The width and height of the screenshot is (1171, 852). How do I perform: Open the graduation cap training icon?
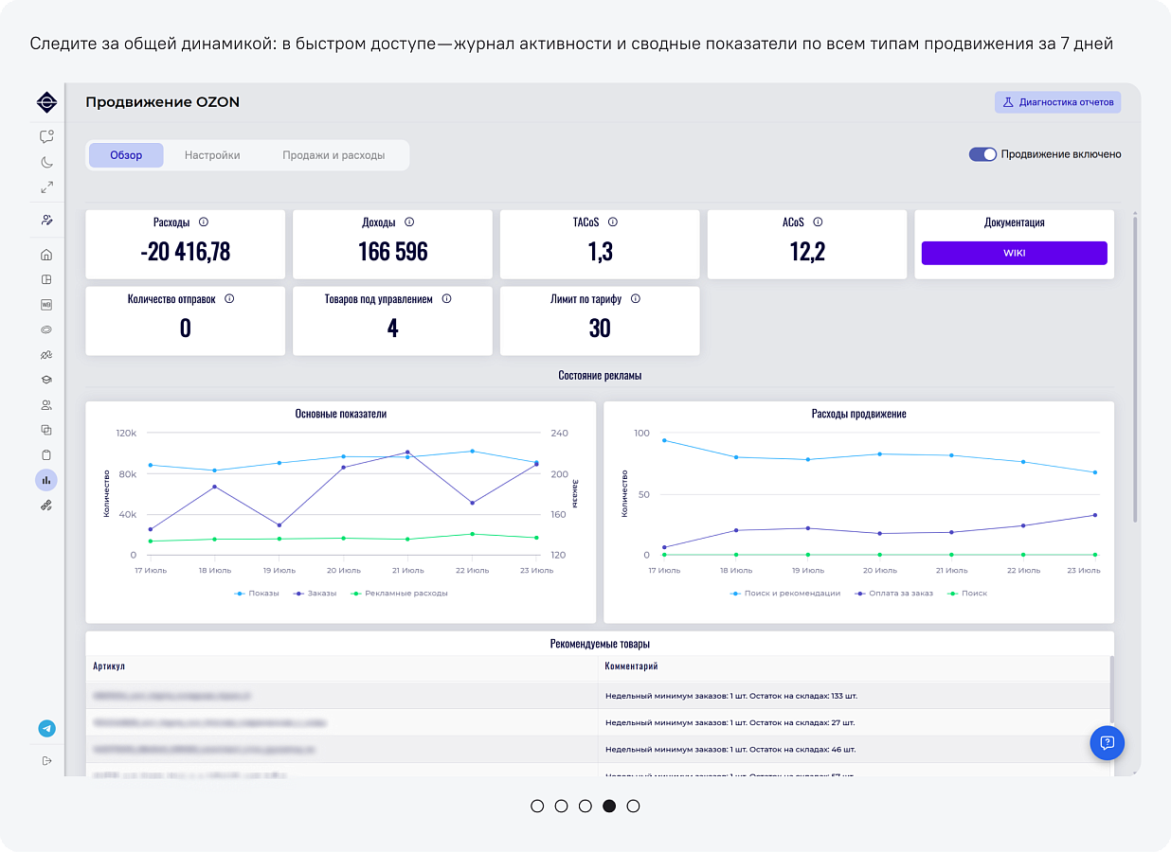pos(46,380)
